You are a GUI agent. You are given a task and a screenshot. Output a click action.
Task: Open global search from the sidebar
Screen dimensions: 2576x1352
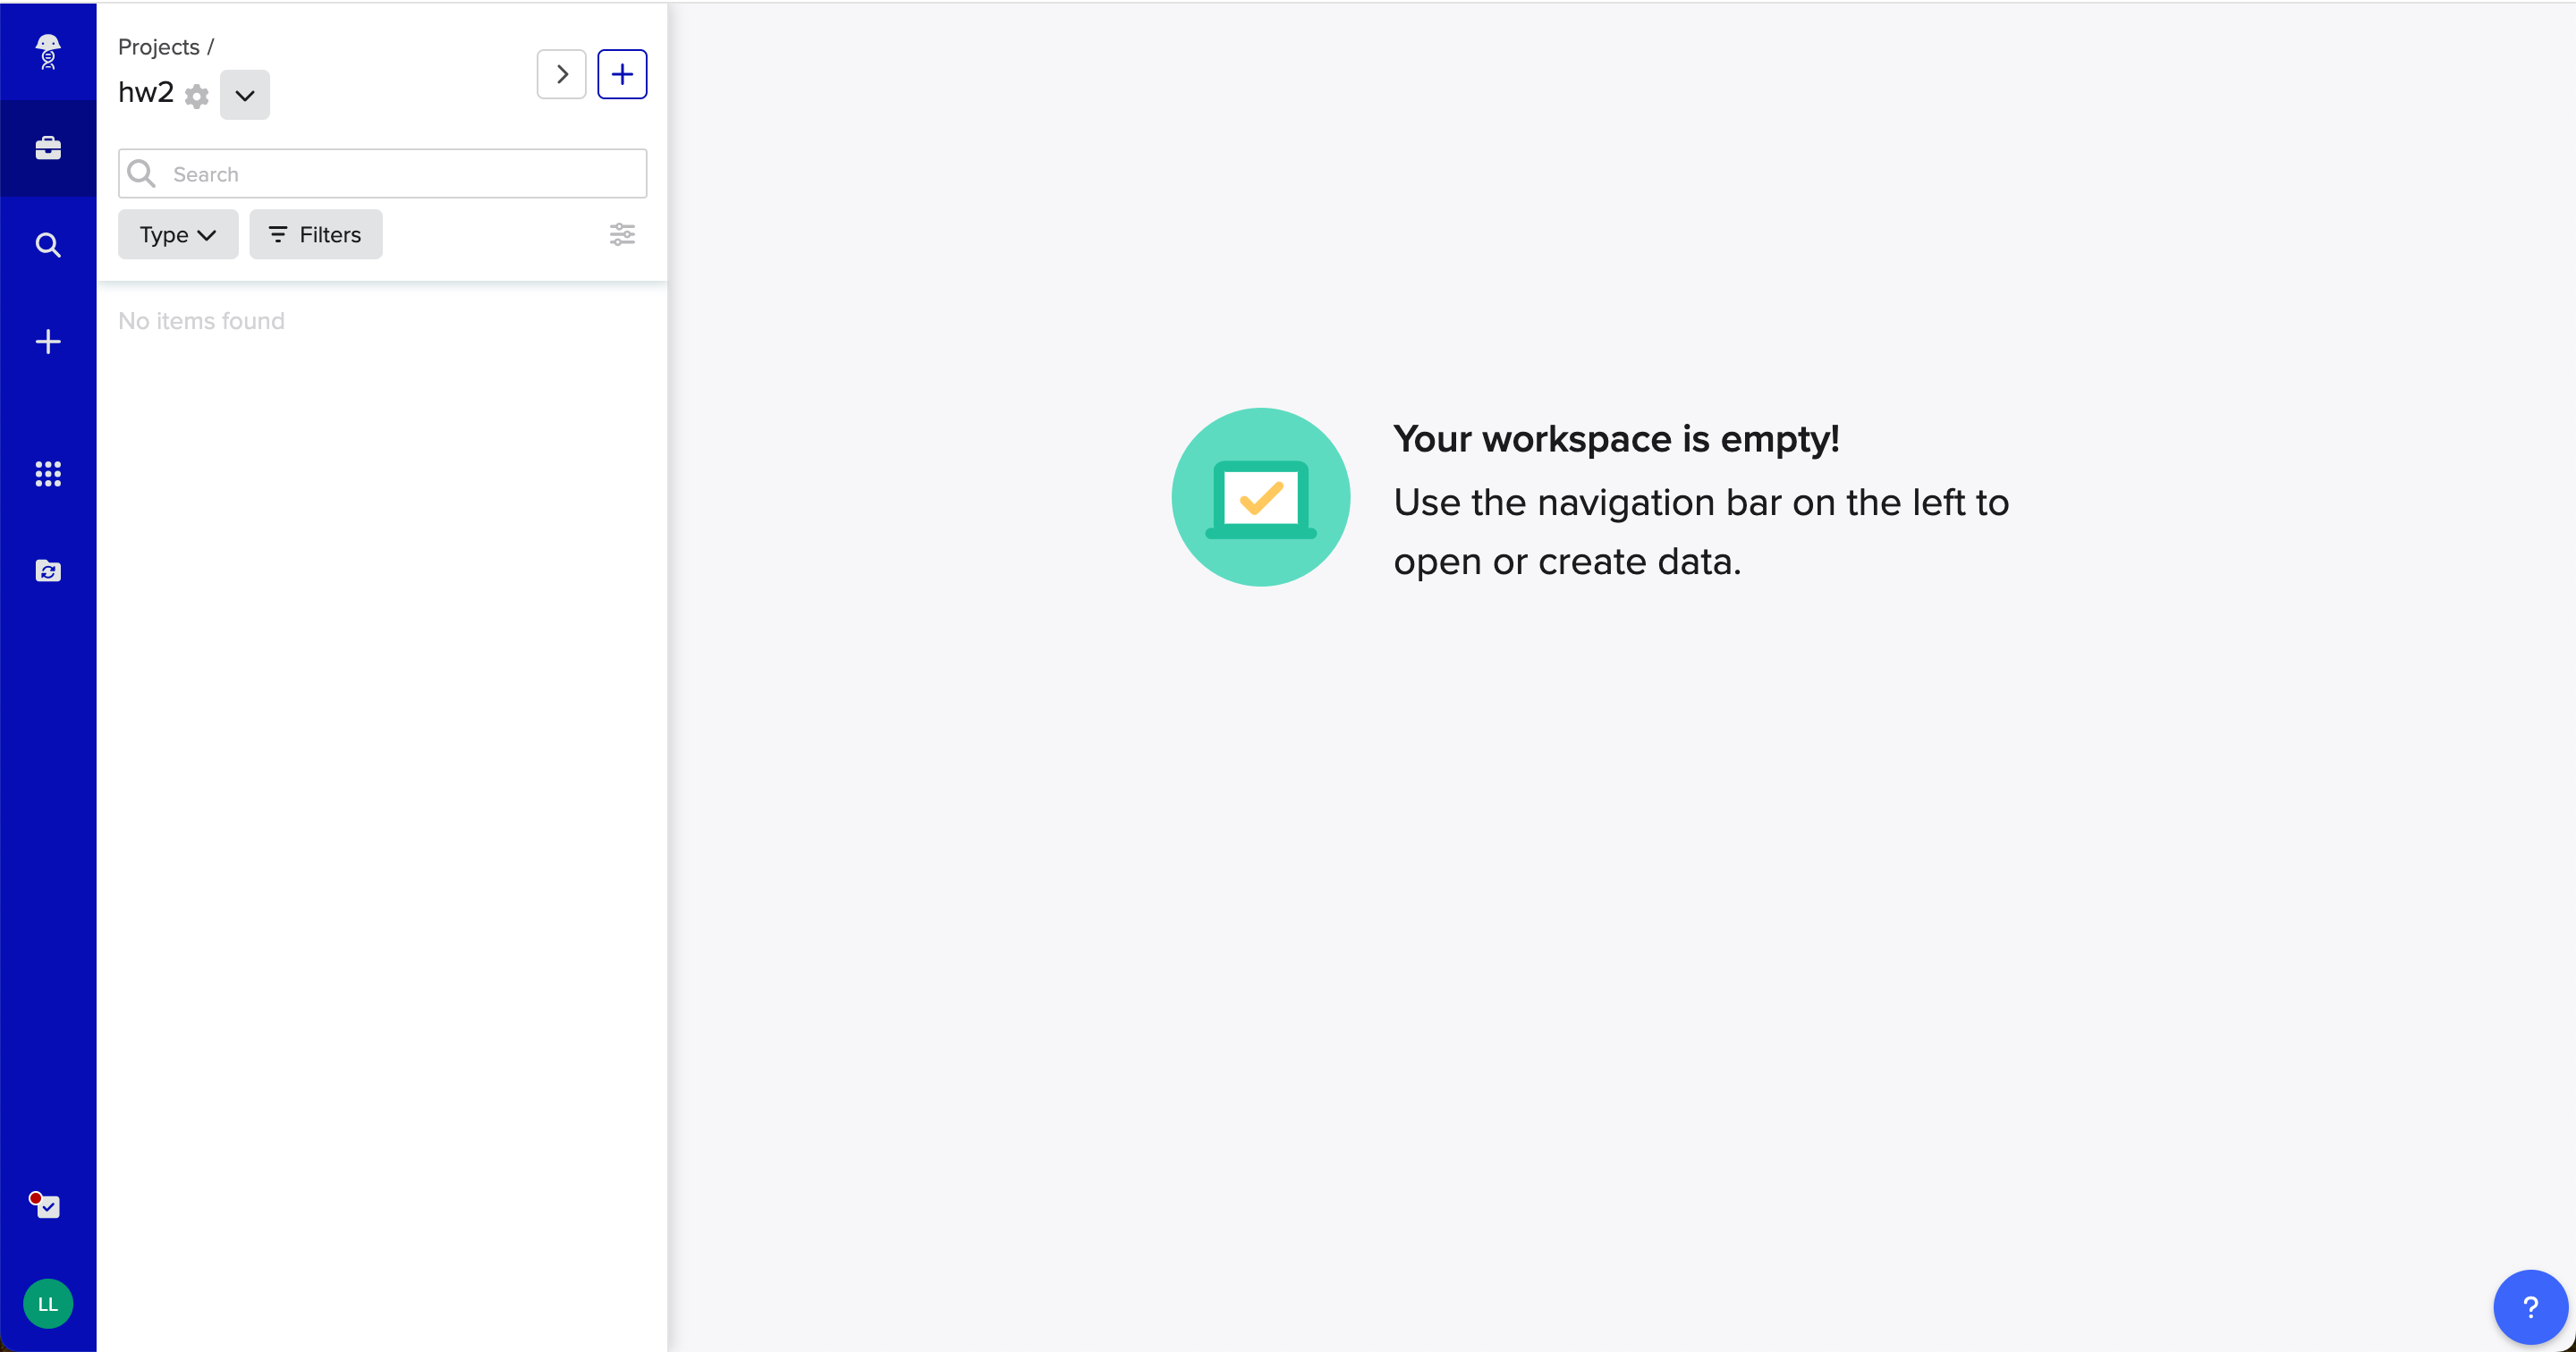(48, 245)
